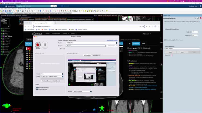Click the Undo button in Interpolate Structure panel
This screenshot has height=113, width=202.
click(182, 52)
